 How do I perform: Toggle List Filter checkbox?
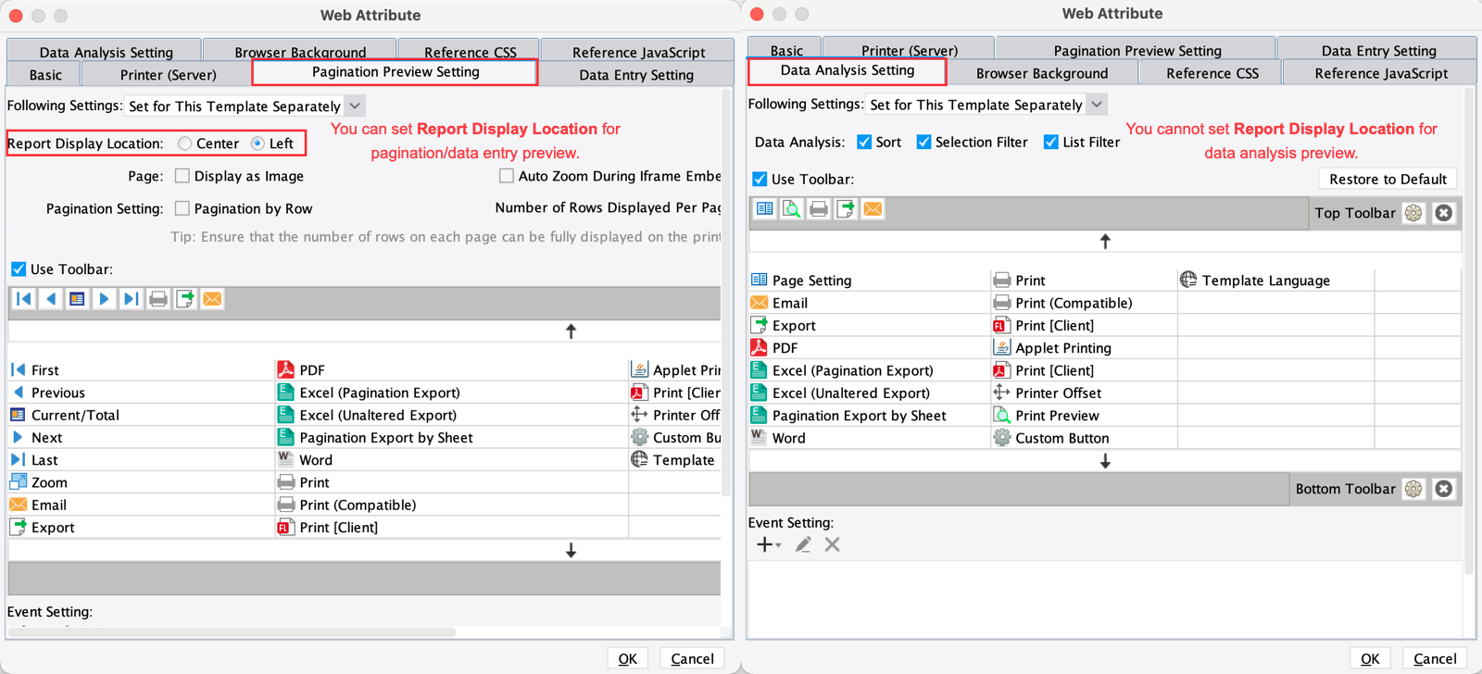1051,142
